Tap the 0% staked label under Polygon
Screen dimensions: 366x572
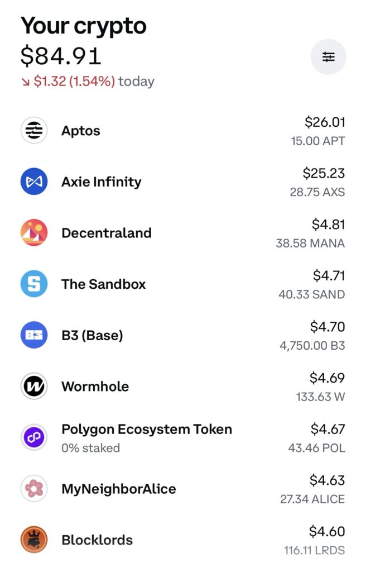point(90,448)
